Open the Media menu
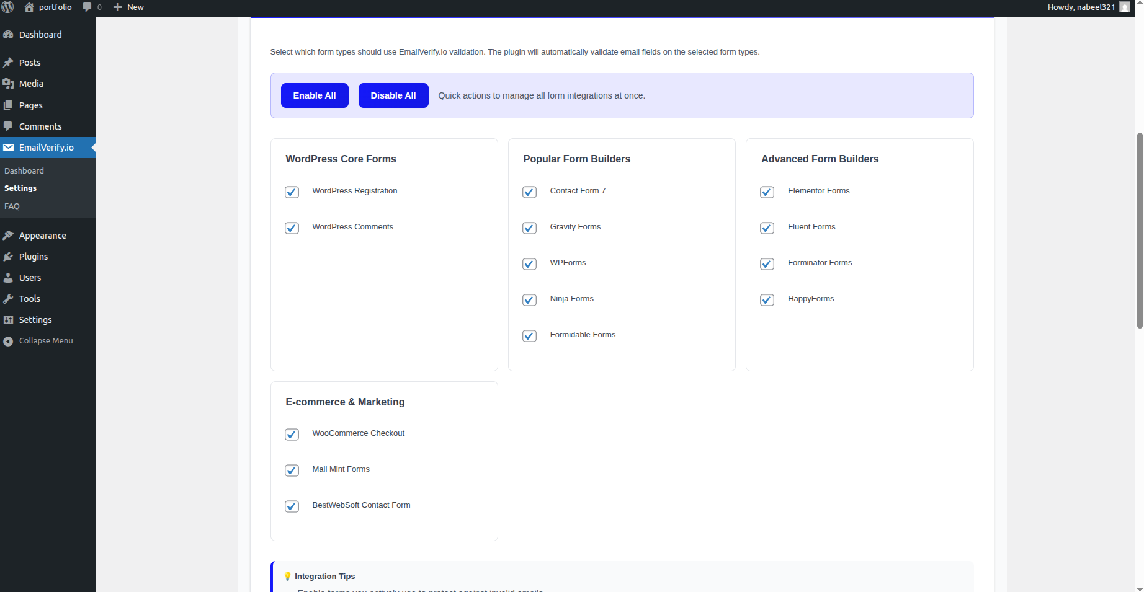The height and width of the screenshot is (592, 1144). tap(48, 84)
